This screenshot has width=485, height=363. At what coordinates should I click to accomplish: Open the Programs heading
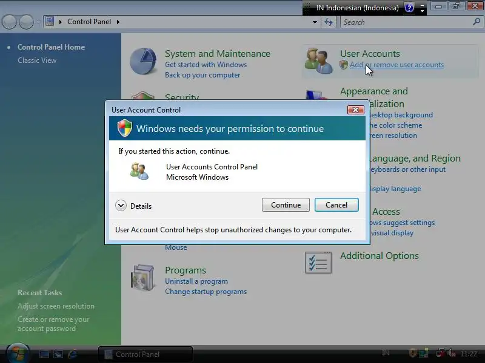point(186,270)
